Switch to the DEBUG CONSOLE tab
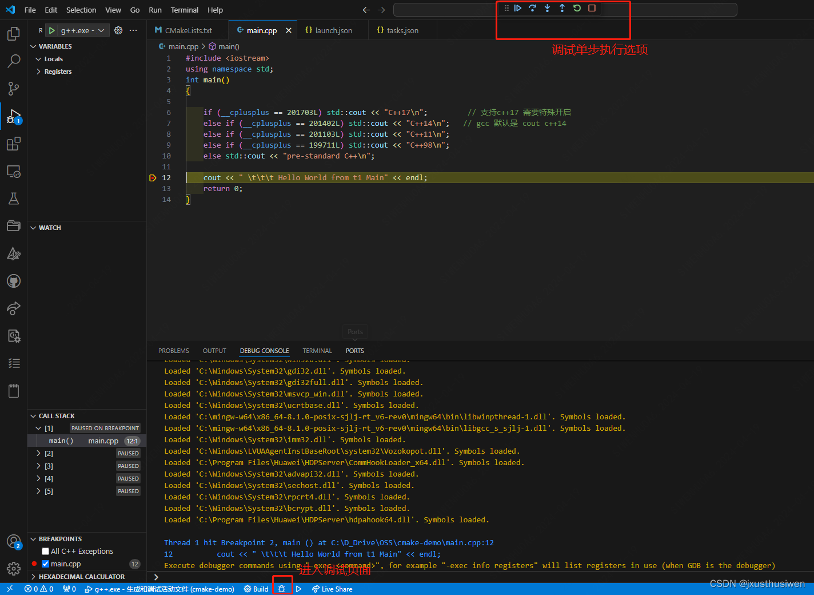Screen dimensions: 814x595 (x=264, y=351)
